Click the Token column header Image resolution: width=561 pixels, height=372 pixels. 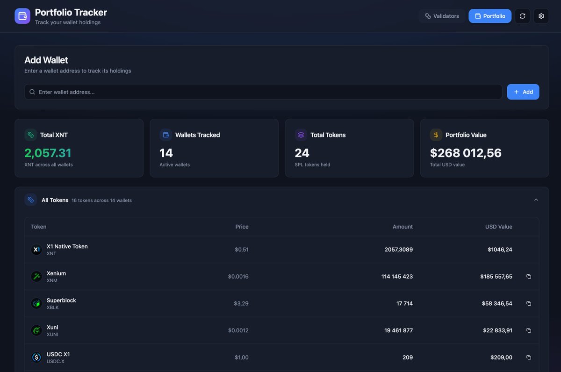pos(39,227)
